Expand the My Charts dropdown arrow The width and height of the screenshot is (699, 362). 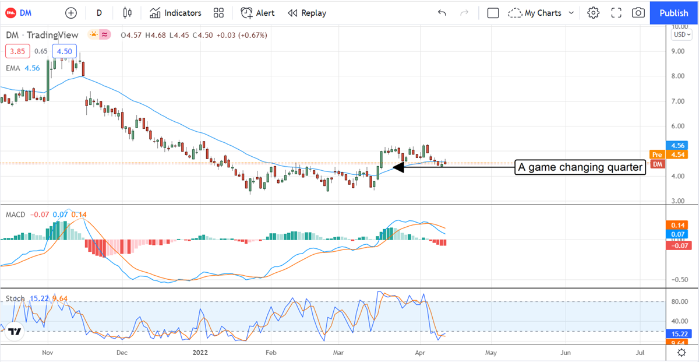pyautogui.click(x=571, y=13)
